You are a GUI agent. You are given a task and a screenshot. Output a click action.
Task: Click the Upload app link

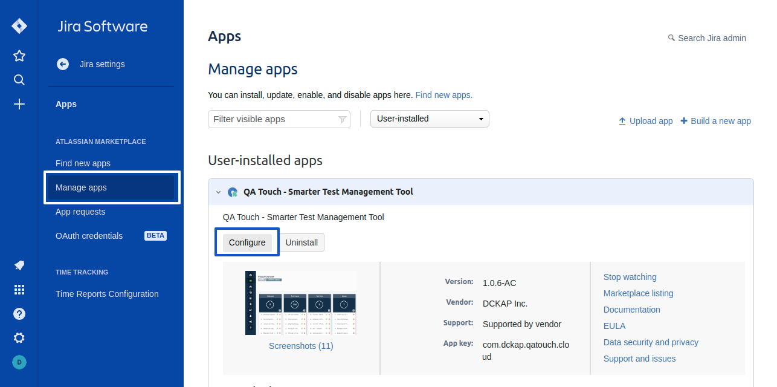click(x=651, y=121)
